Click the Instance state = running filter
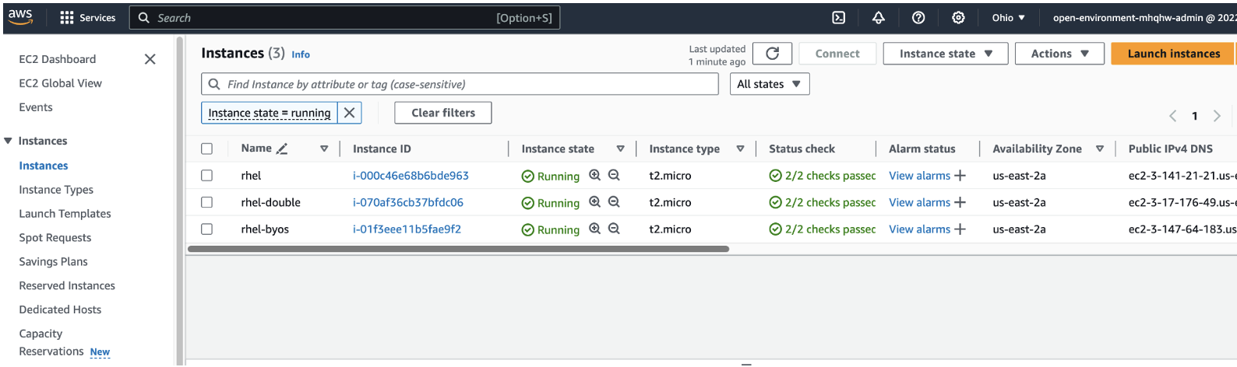 click(270, 113)
